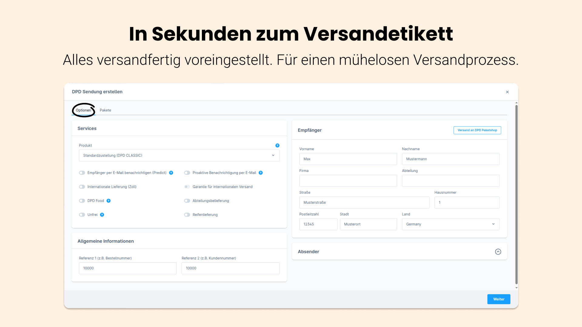Click the Referenz 1 (z.B. Bestellnummer) field

pyautogui.click(x=128, y=268)
